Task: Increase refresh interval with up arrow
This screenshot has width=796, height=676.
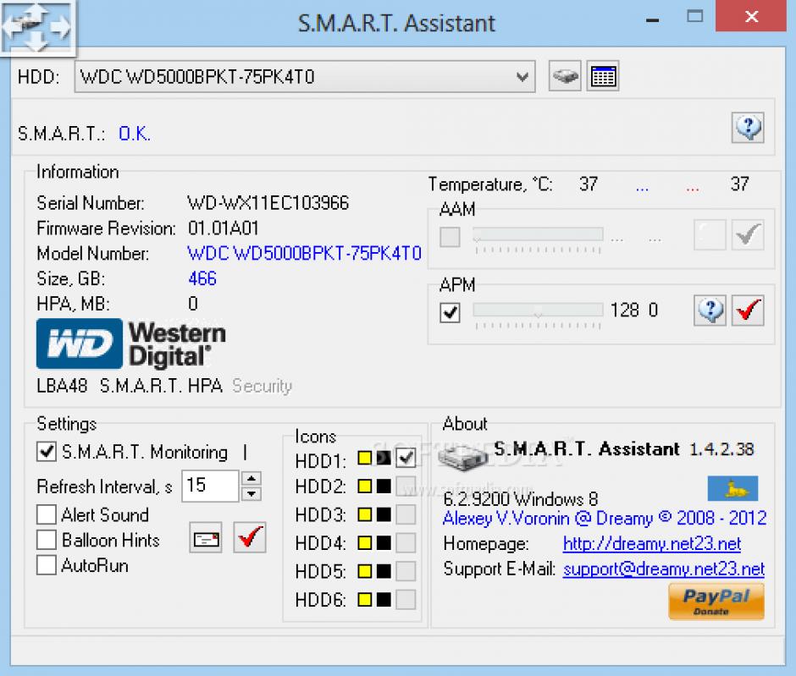Action: point(252,479)
